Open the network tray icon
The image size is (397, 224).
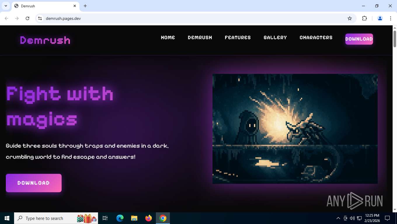pyautogui.click(x=359, y=218)
